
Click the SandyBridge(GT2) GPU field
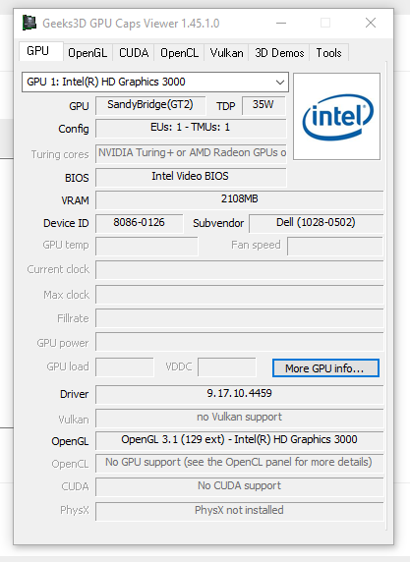coord(150,105)
